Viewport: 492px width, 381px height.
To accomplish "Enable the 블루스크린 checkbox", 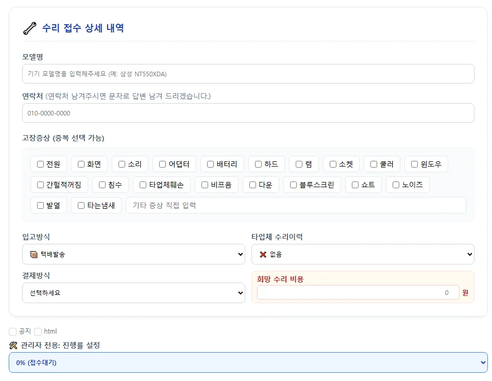I will click(x=293, y=185).
